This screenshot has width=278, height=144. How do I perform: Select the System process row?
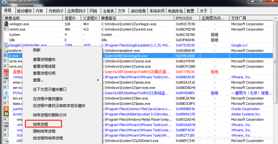click(x=138, y=35)
